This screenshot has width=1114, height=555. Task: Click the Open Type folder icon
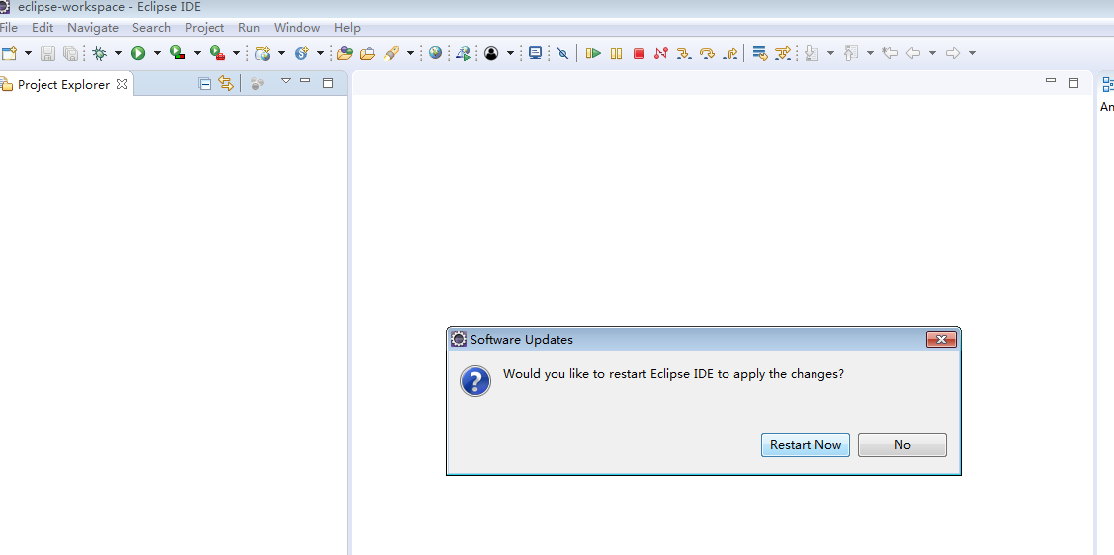[x=345, y=53]
